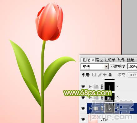Image resolution: width=137 pixels, height=123 pixels.
Task: Open the 历史记录 (History) tab
Action: tap(110, 60)
